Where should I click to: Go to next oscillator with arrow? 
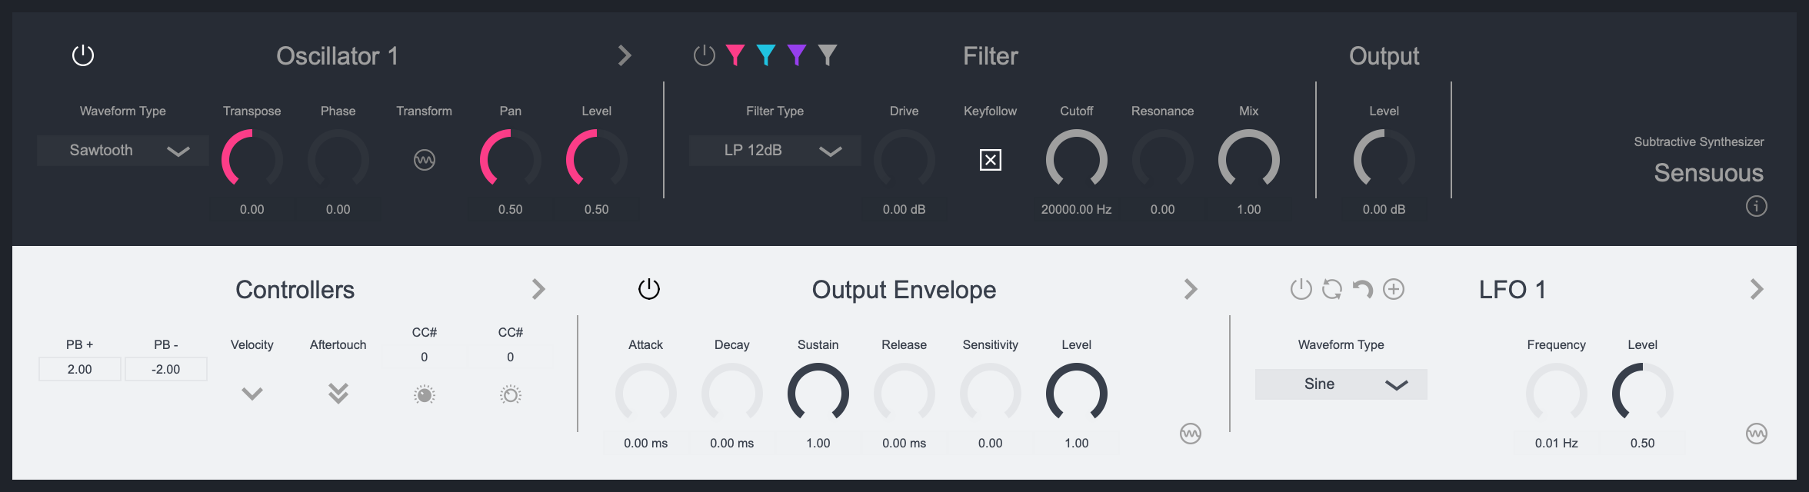click(x=625, y=55)
